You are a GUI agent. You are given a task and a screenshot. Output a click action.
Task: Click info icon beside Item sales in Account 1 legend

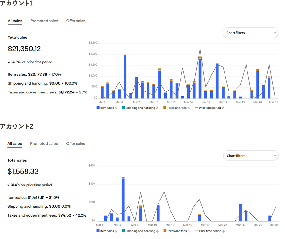pyautogui.click(x=116, y=108)
